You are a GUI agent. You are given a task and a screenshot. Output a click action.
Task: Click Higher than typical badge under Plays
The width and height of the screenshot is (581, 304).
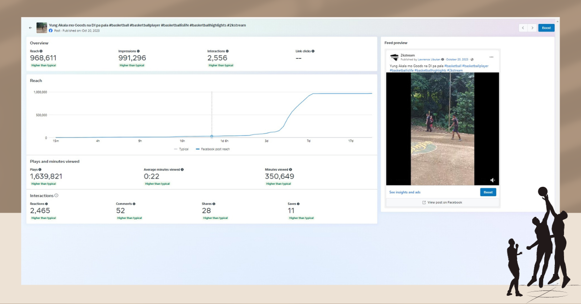(x=44, y=184)
